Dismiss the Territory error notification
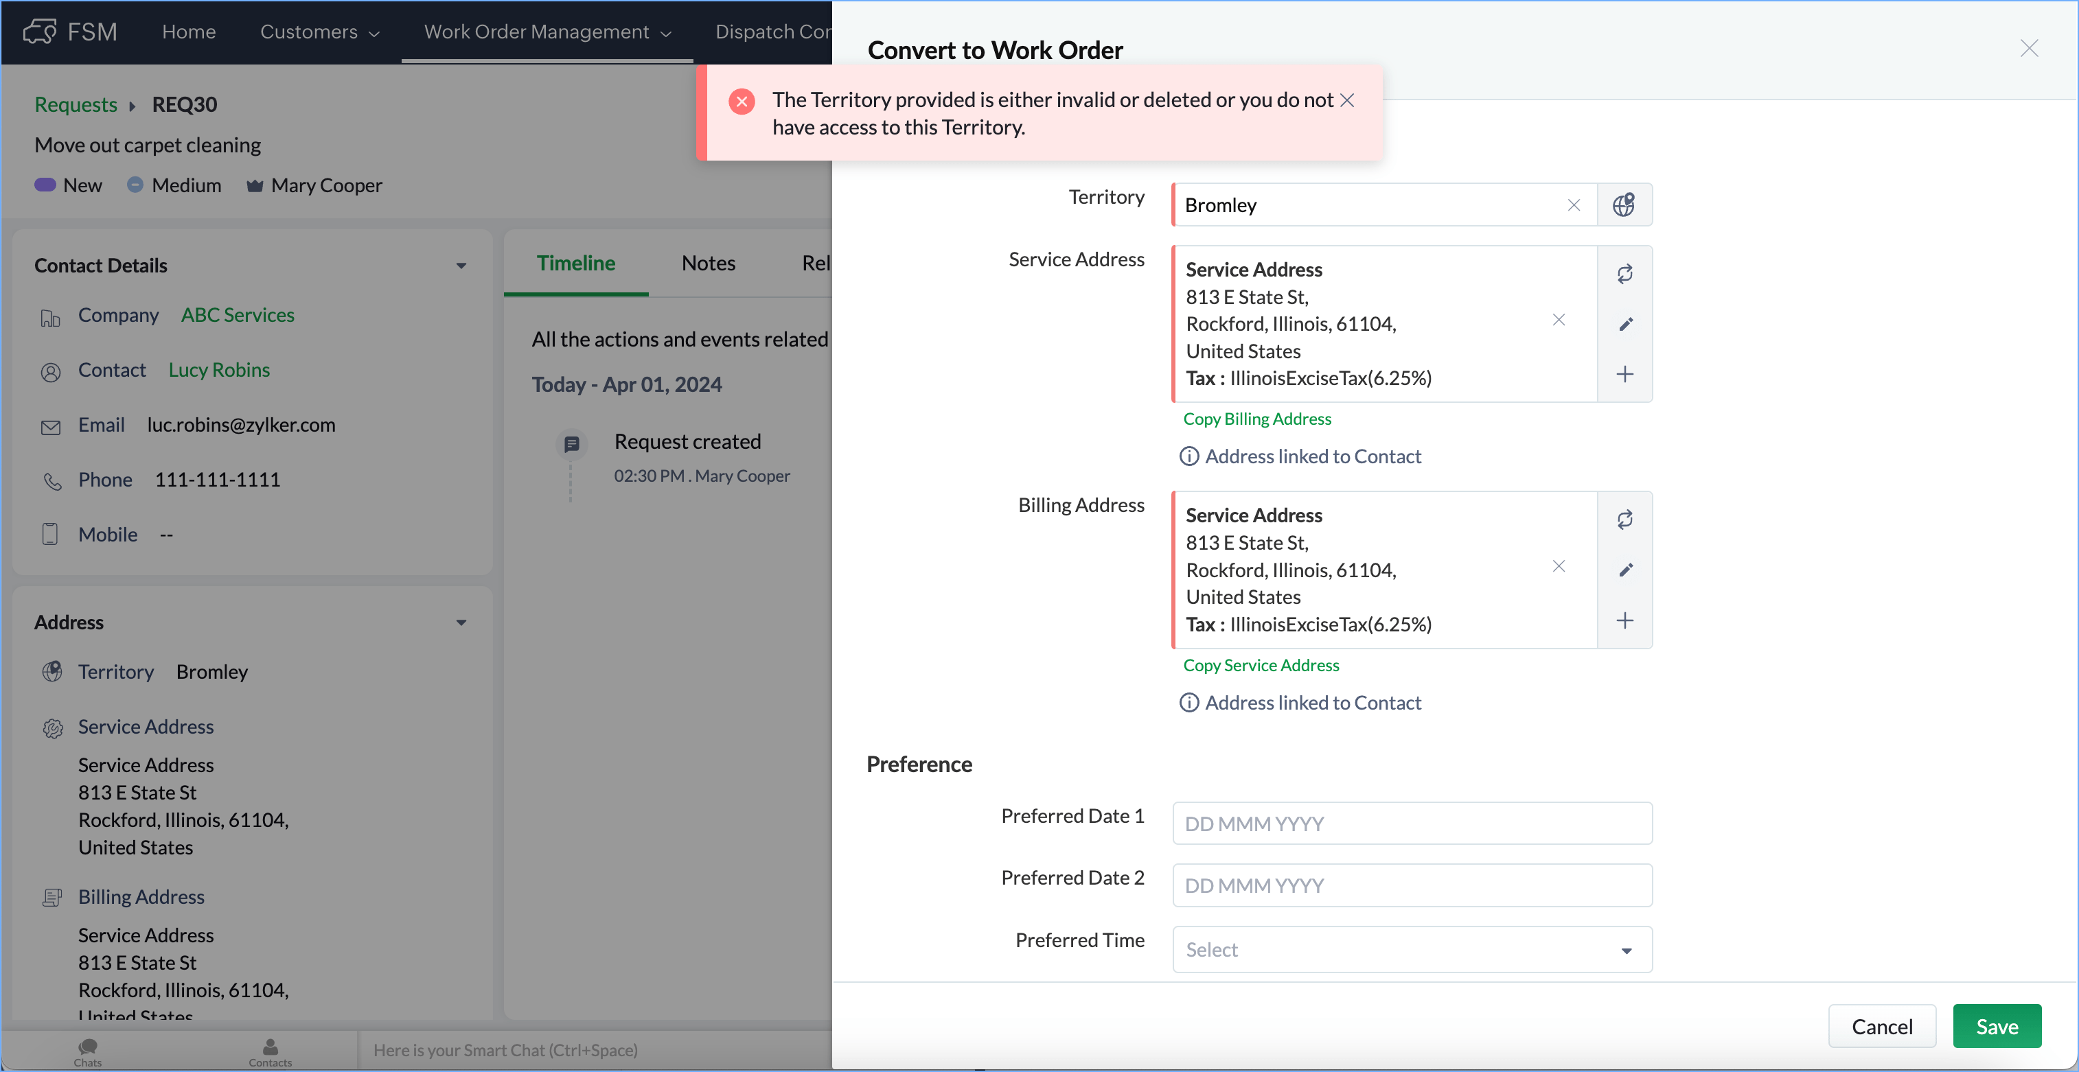The image size is (2079, 1072). point(1347,100)
